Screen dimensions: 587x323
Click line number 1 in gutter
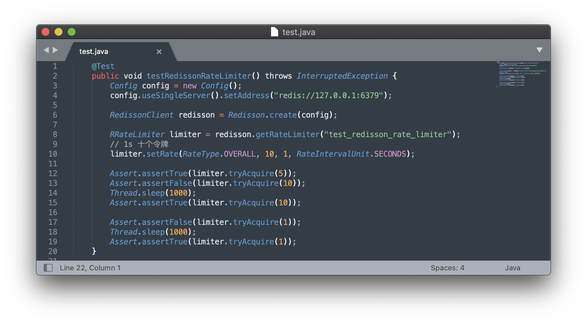(x=55, y=66)
